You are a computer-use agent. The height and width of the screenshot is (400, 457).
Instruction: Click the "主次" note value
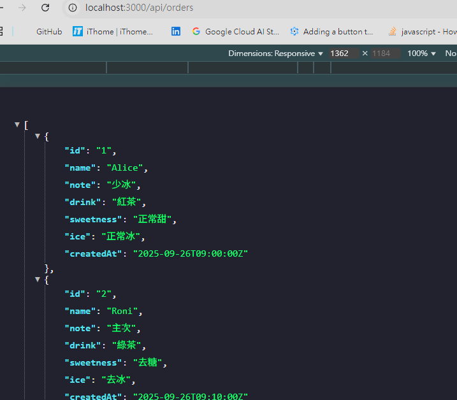tap(121, 328)
